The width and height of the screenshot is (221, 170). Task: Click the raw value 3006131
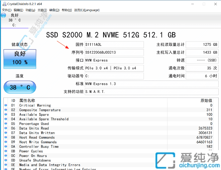(205, 133)
